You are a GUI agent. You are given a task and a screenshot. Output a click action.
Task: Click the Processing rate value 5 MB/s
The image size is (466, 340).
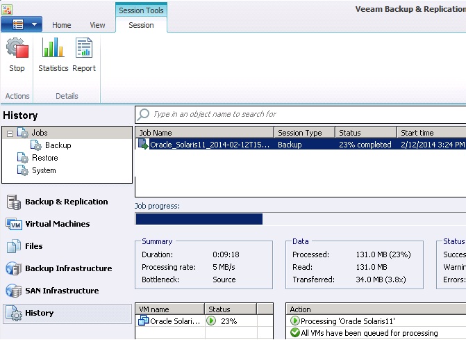pyautogui.click(x=224, y=267)
